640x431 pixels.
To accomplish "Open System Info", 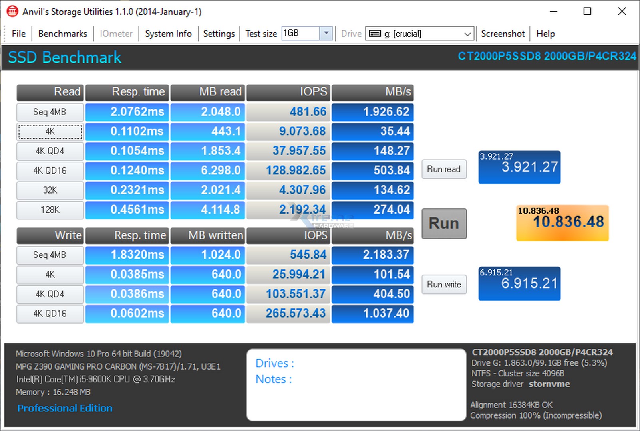I will click(168, 34).
